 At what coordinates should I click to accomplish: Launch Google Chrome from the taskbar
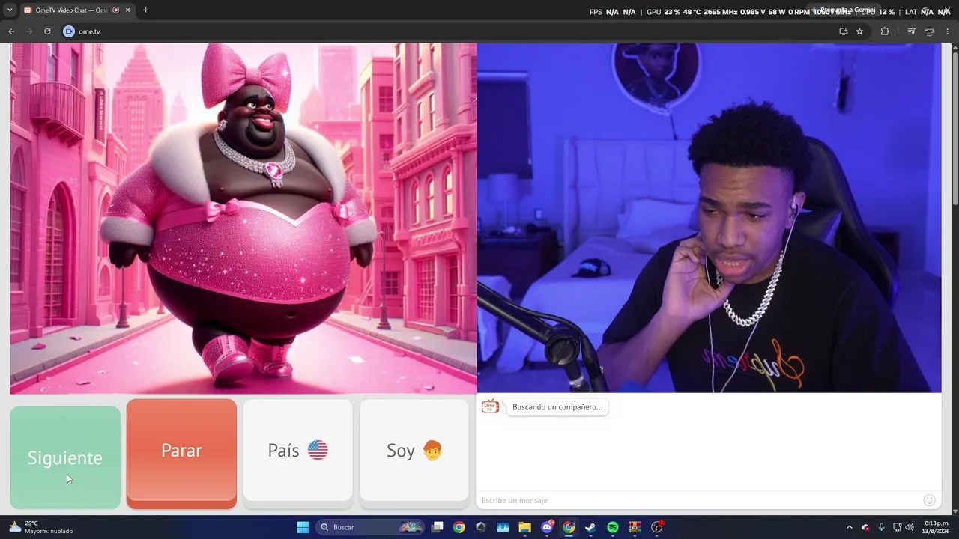459,527
